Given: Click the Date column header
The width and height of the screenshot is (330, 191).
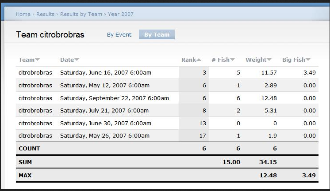Looking at the screenshot, I should [67, 60].
